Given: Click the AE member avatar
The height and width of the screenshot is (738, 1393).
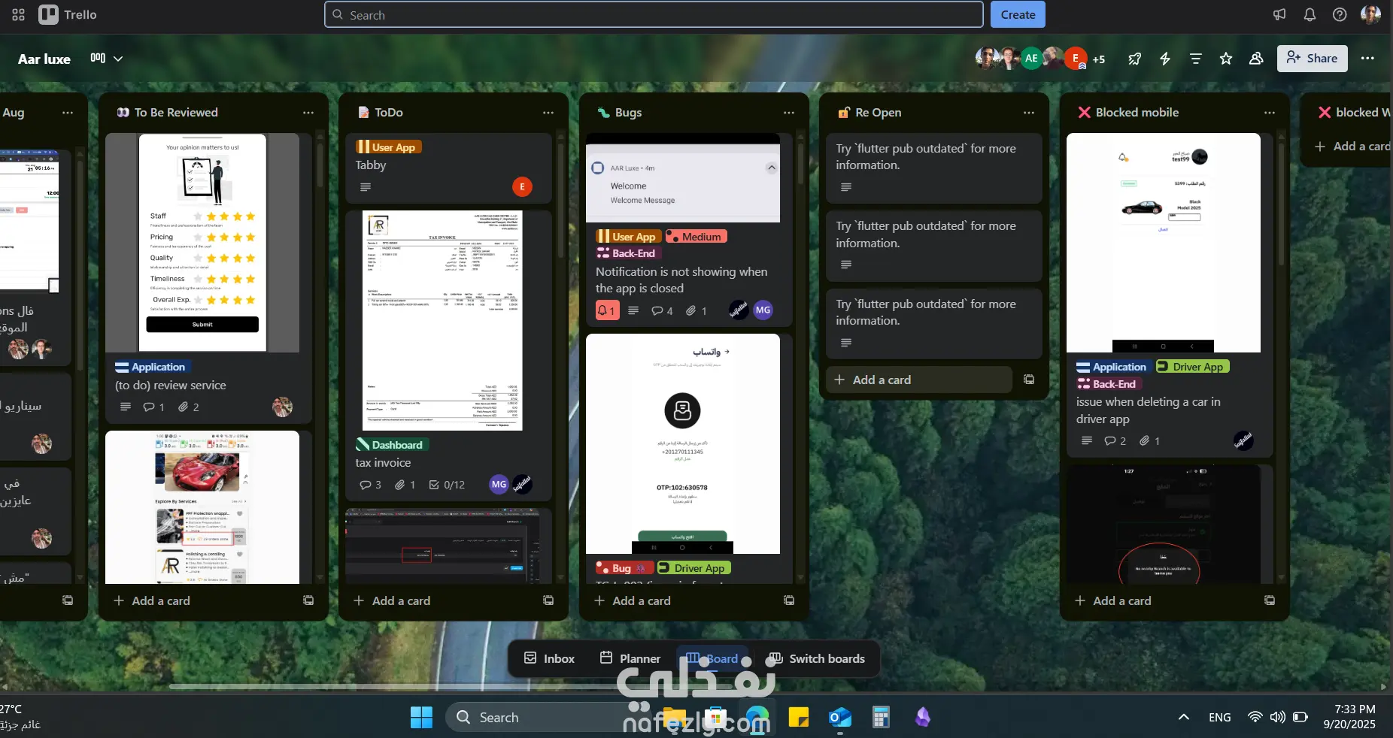Looking at the screenshot, I should click(1031, 58).
